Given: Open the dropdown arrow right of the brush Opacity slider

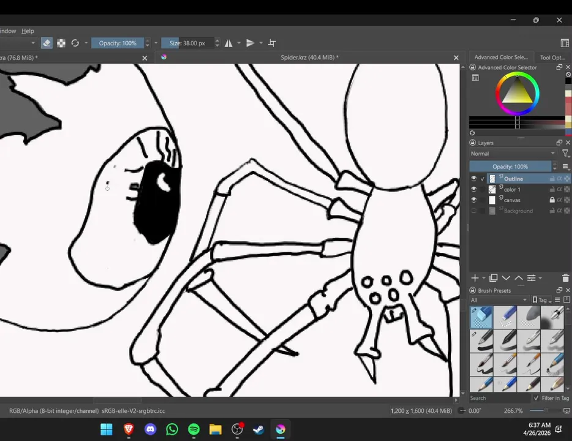Looking at the screenshot, I should tap(156, 43).
